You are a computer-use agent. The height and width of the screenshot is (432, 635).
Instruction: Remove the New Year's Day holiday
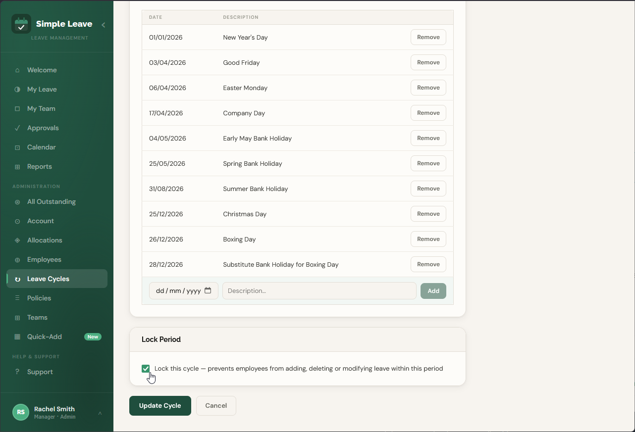(x=428, y=37)
